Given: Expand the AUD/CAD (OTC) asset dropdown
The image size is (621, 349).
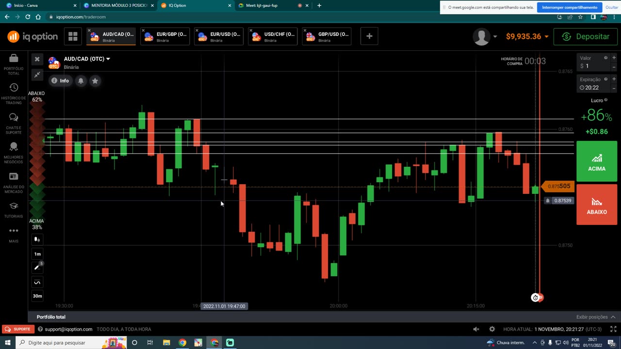Looking at the screenshot, I should [108, 59].
